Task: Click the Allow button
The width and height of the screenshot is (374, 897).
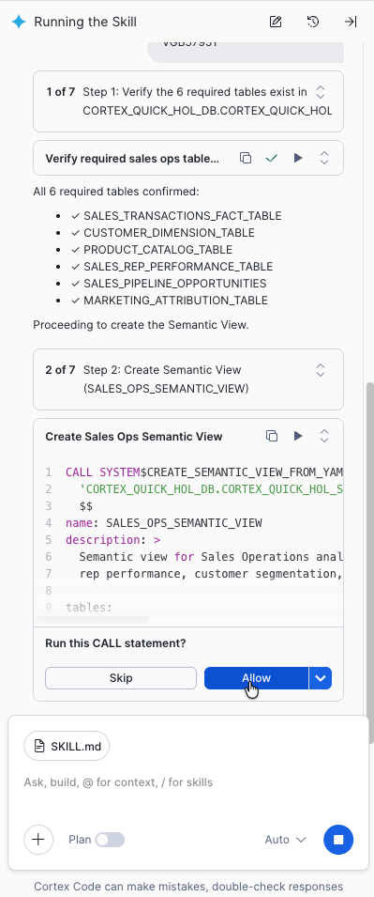Action: pyautogui.click(x=257, y=678)
